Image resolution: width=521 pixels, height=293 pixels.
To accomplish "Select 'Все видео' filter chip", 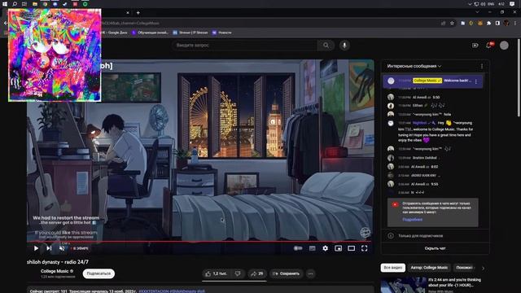I will 392,268.
